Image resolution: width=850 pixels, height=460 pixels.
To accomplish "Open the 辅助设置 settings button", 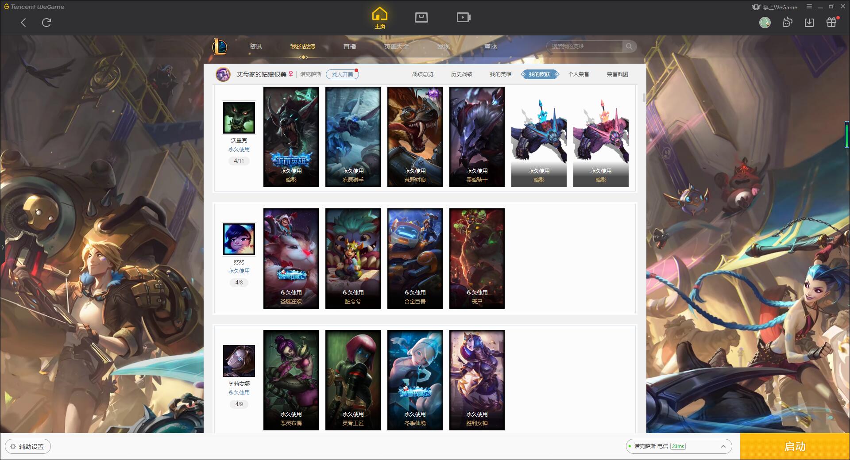I will (28, 447).
